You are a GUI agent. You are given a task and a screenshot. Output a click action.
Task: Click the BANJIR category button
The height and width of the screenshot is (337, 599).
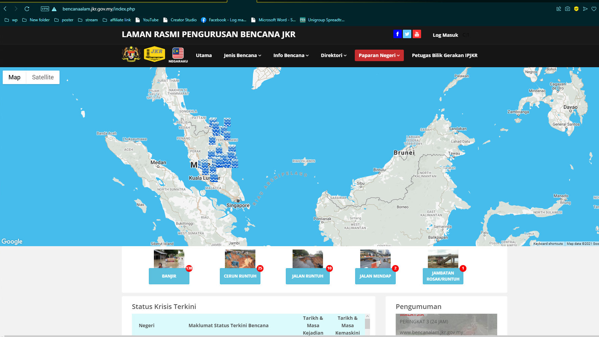(169, 276)
